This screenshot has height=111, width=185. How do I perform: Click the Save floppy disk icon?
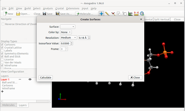click(x=45, y=14)
